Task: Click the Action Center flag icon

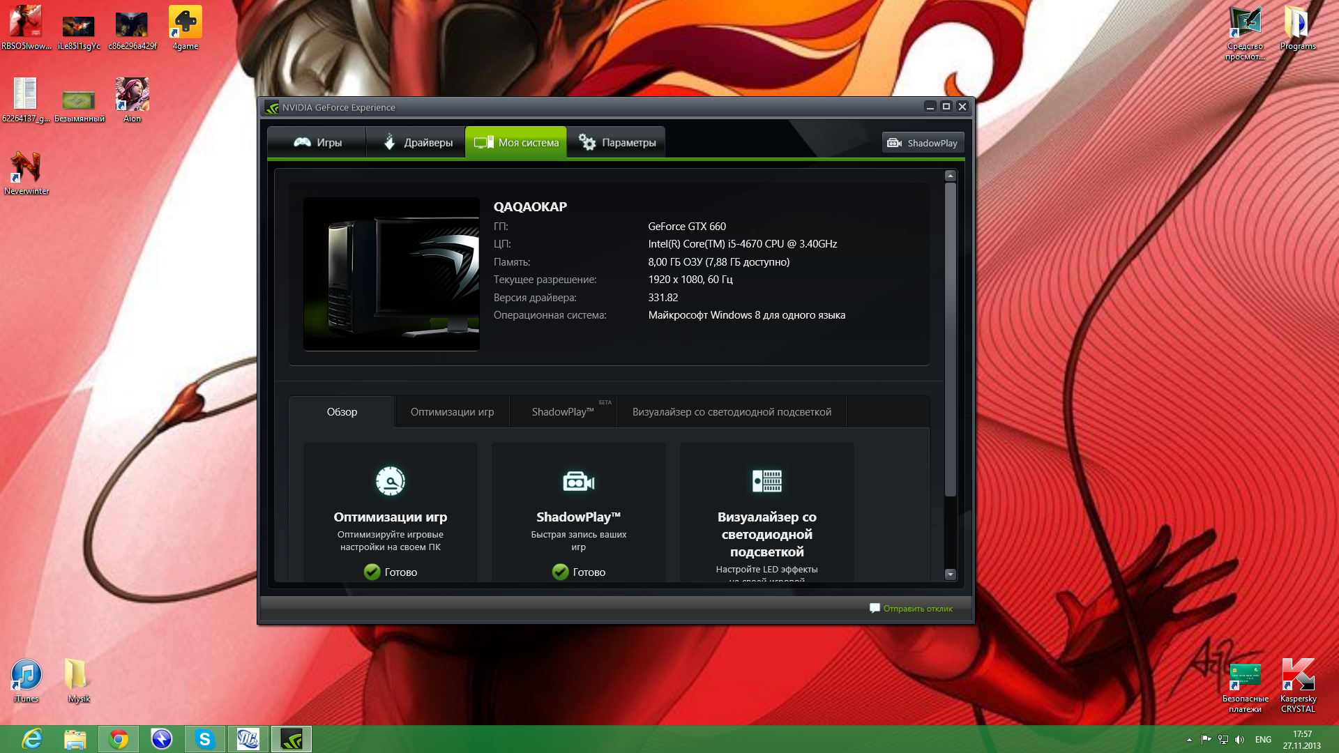Action: tap(1206, 740)
